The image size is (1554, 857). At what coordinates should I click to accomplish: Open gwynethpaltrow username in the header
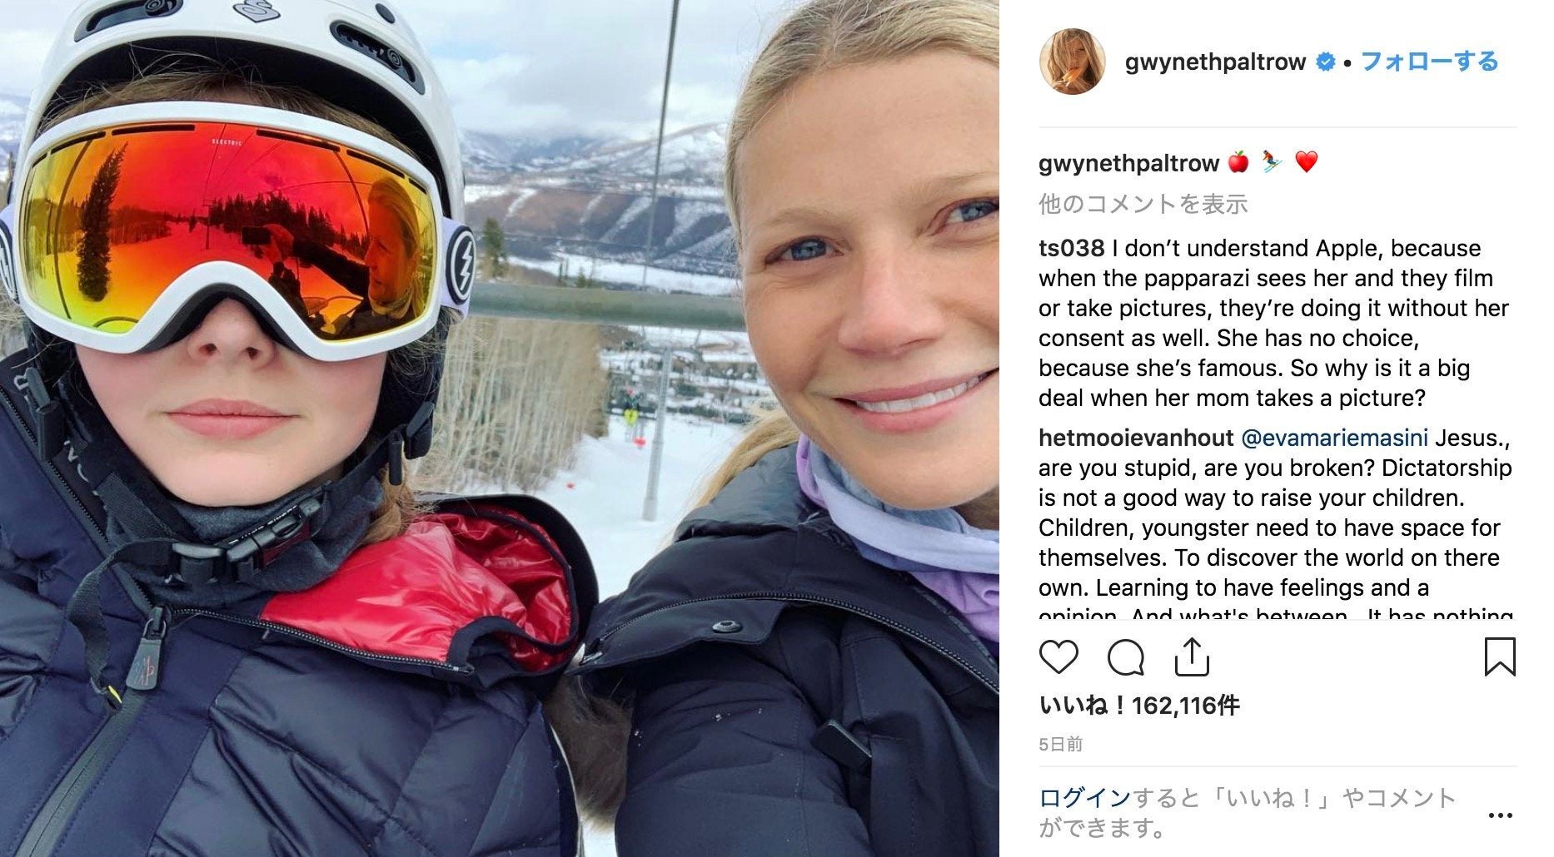pos(1215,62)
